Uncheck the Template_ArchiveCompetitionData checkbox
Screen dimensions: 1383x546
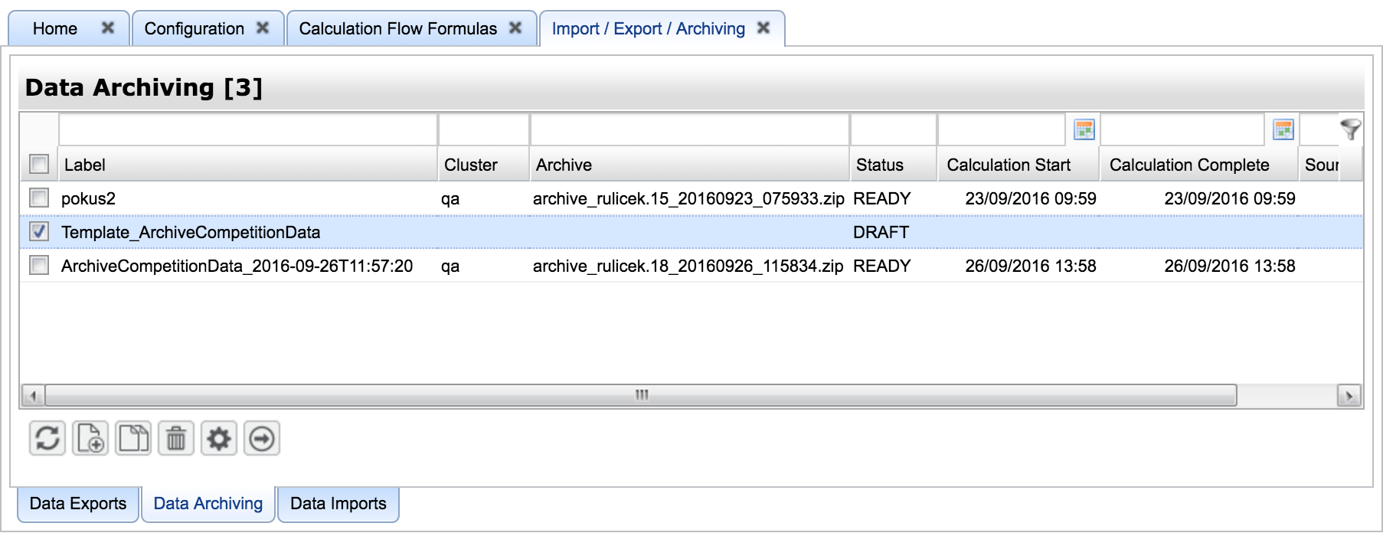[x=39, y=231]
